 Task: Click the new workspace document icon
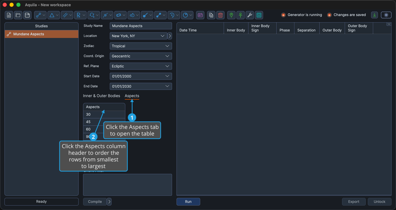[x=9, y=15]
